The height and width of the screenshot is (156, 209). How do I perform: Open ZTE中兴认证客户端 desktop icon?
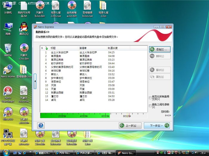8,137
